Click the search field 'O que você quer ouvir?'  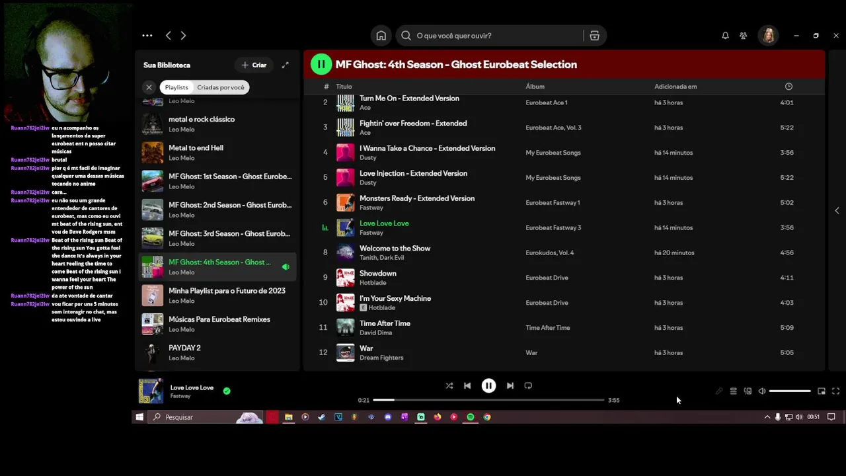click(x=489, y=36)
